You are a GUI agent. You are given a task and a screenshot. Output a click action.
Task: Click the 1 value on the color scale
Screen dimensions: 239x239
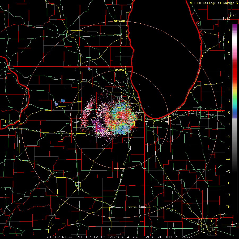(x=229, y=101)
